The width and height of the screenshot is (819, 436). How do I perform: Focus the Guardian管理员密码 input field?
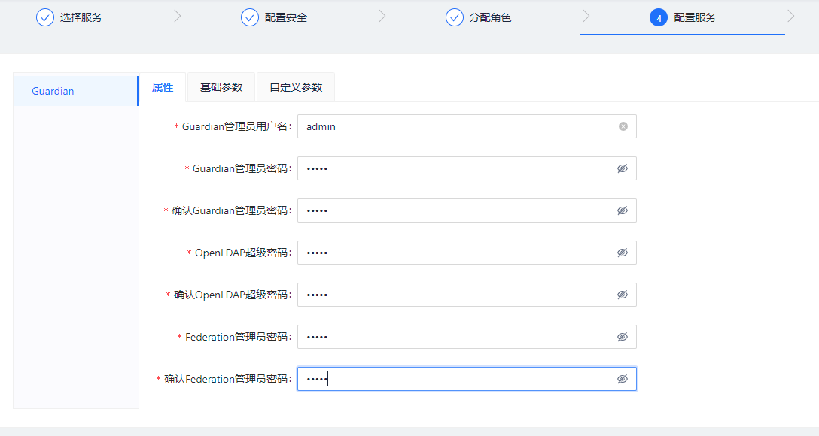(x=467, y=168)
